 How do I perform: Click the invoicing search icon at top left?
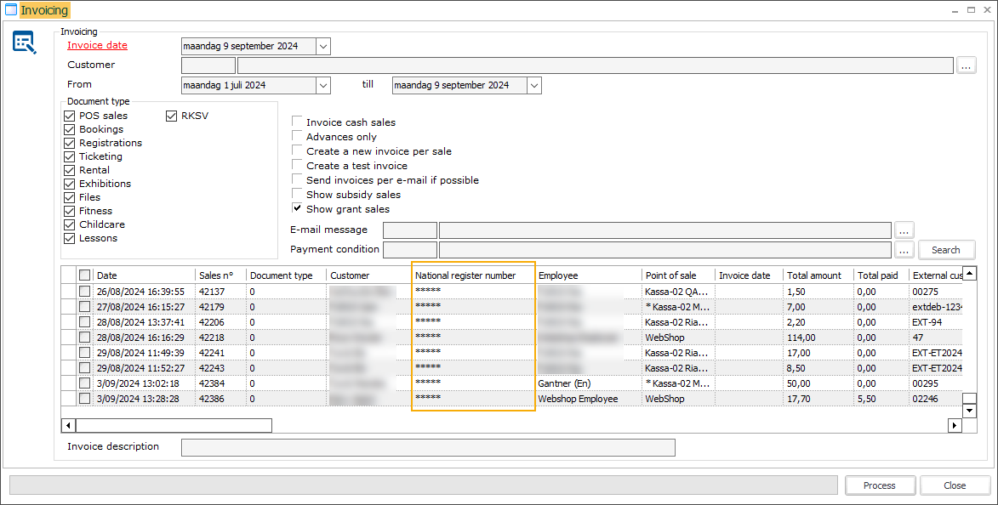24,43
